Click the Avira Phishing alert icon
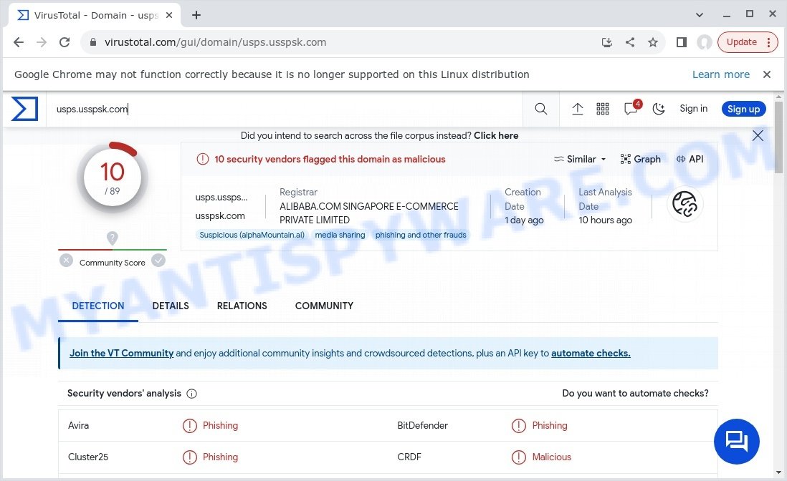Image resolution: width=787 pixels, height=481 pixels. click(x=190, y=426)
